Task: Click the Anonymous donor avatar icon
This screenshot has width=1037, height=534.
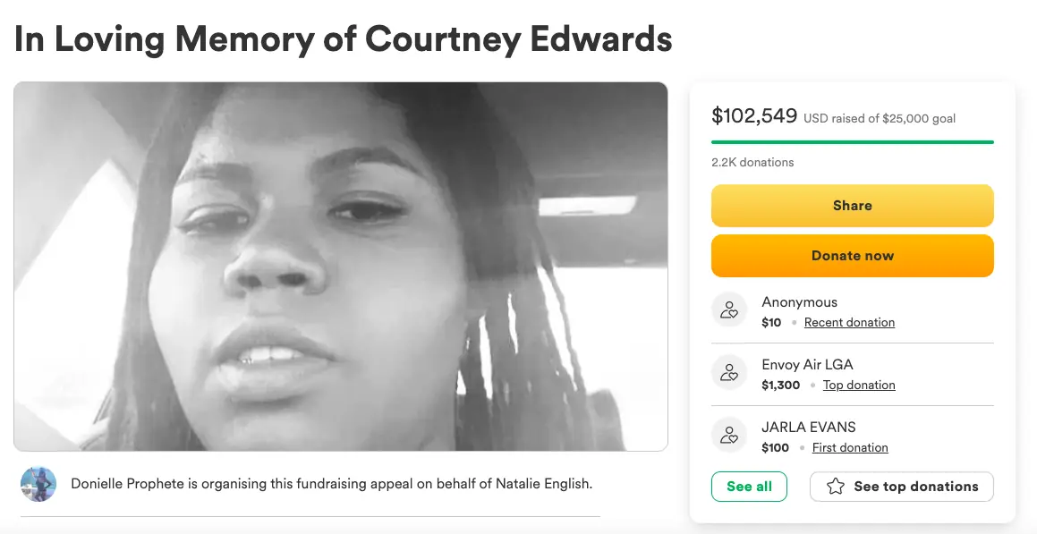Action: point(729,310)
